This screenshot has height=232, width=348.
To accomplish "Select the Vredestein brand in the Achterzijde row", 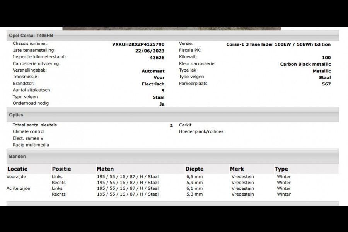I will click(242, 188).
